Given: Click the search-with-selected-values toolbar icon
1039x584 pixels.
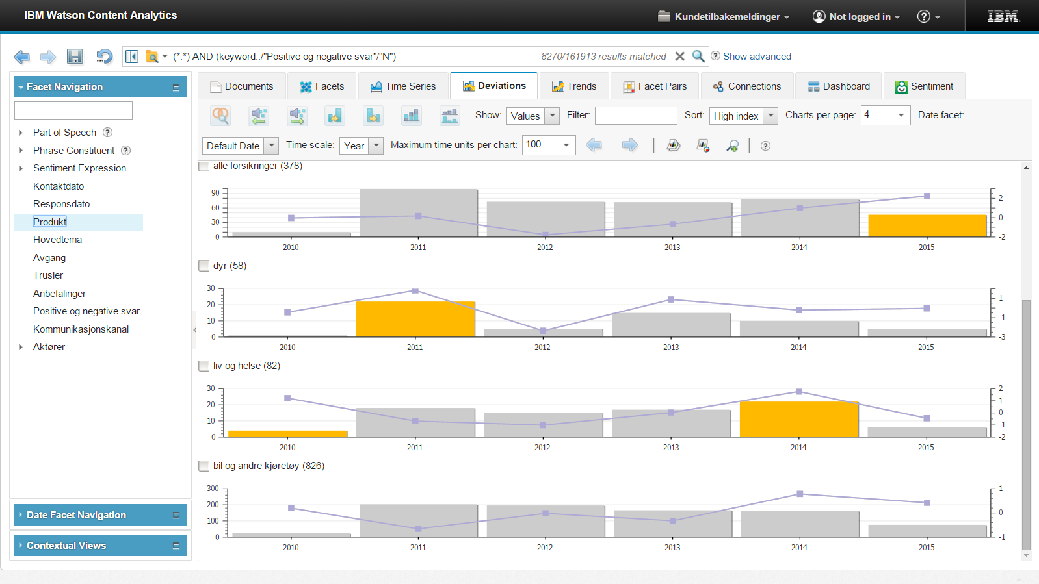Looking at the screenshot, I should [221, 116].
